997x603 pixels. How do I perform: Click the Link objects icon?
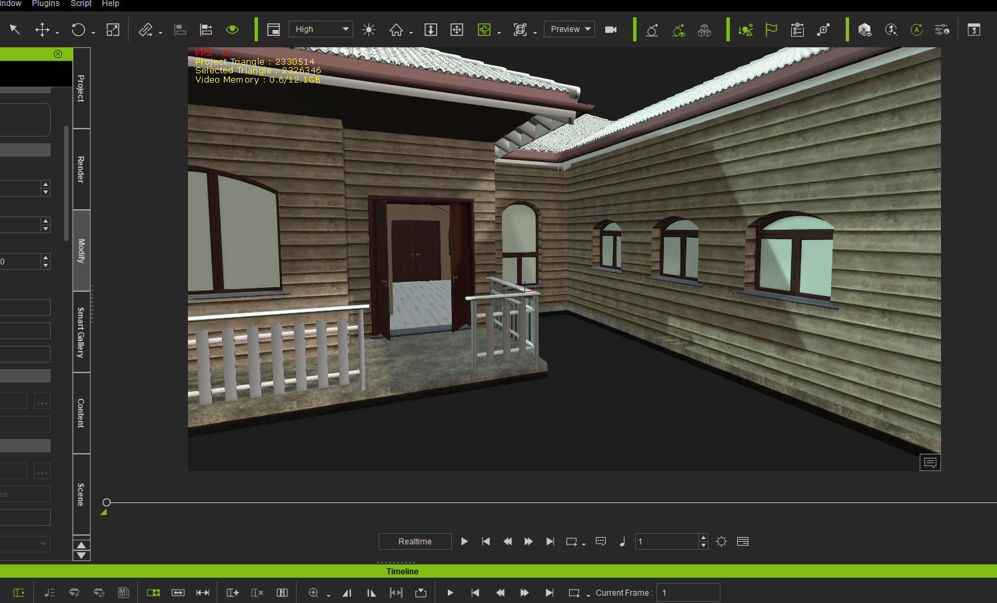coord(146,29)
